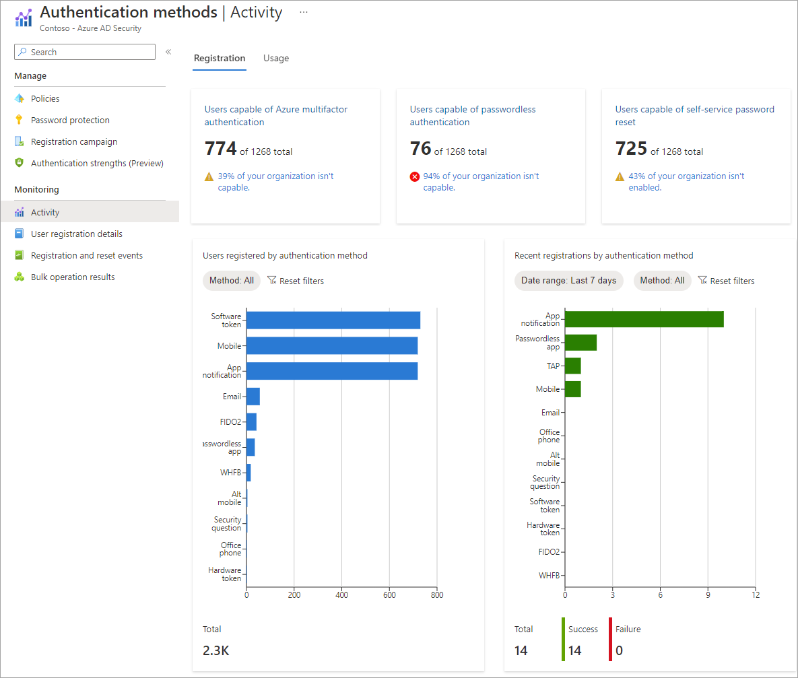The width and height of the screenshot is (798, 678).
Task: Click the Password protection key icon
Action: [20, 120]
